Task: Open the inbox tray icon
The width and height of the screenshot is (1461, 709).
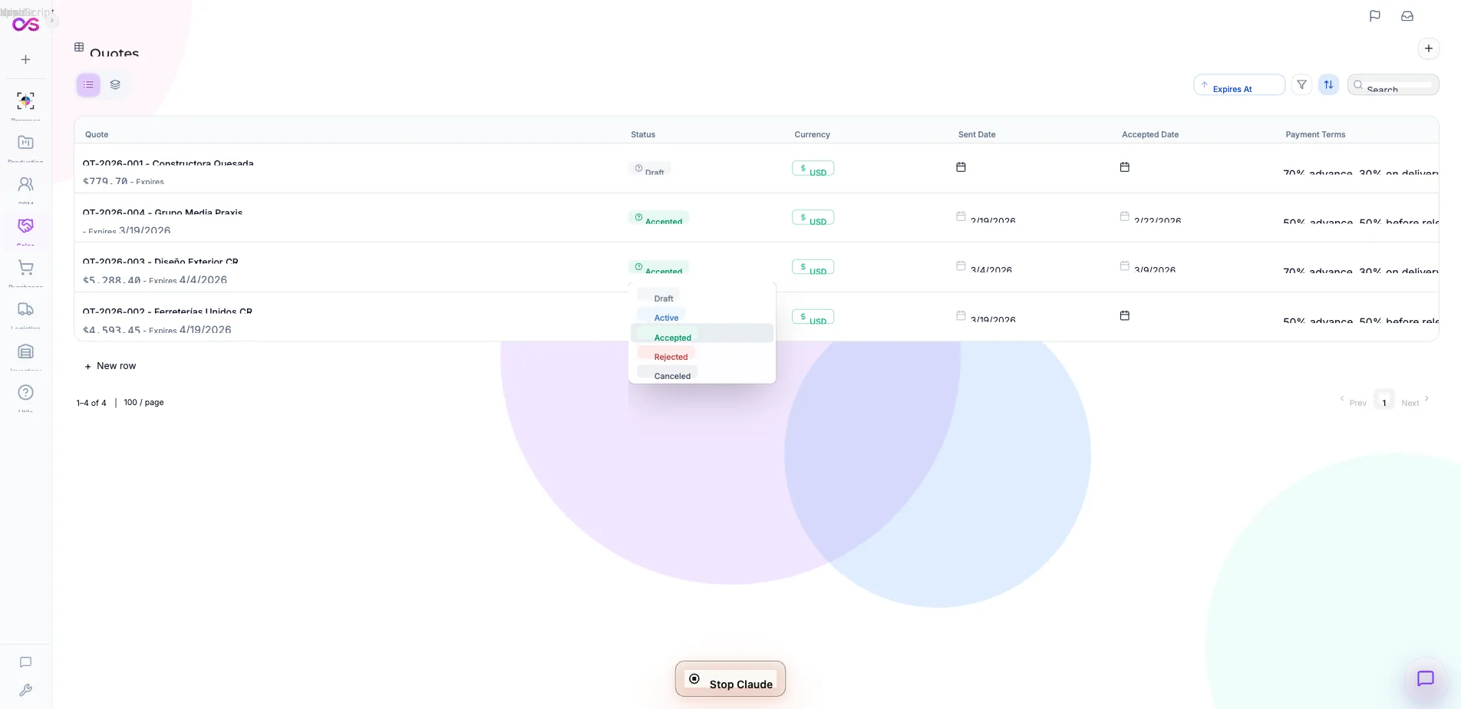Action: (1407, 16)
